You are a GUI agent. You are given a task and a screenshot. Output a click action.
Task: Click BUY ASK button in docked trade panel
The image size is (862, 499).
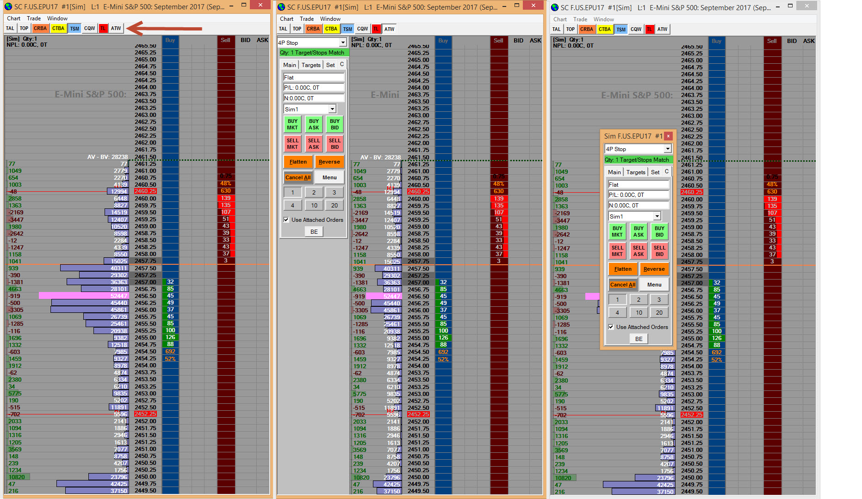pos(314,124)
